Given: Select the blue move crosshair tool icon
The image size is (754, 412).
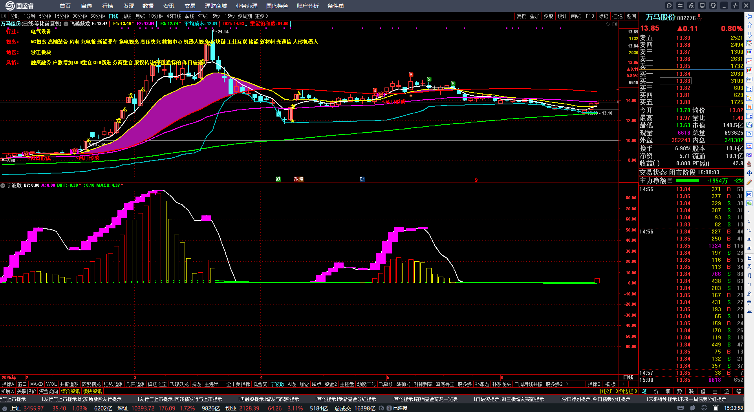Looking at the screenshot, I should (x=749, y=173).
